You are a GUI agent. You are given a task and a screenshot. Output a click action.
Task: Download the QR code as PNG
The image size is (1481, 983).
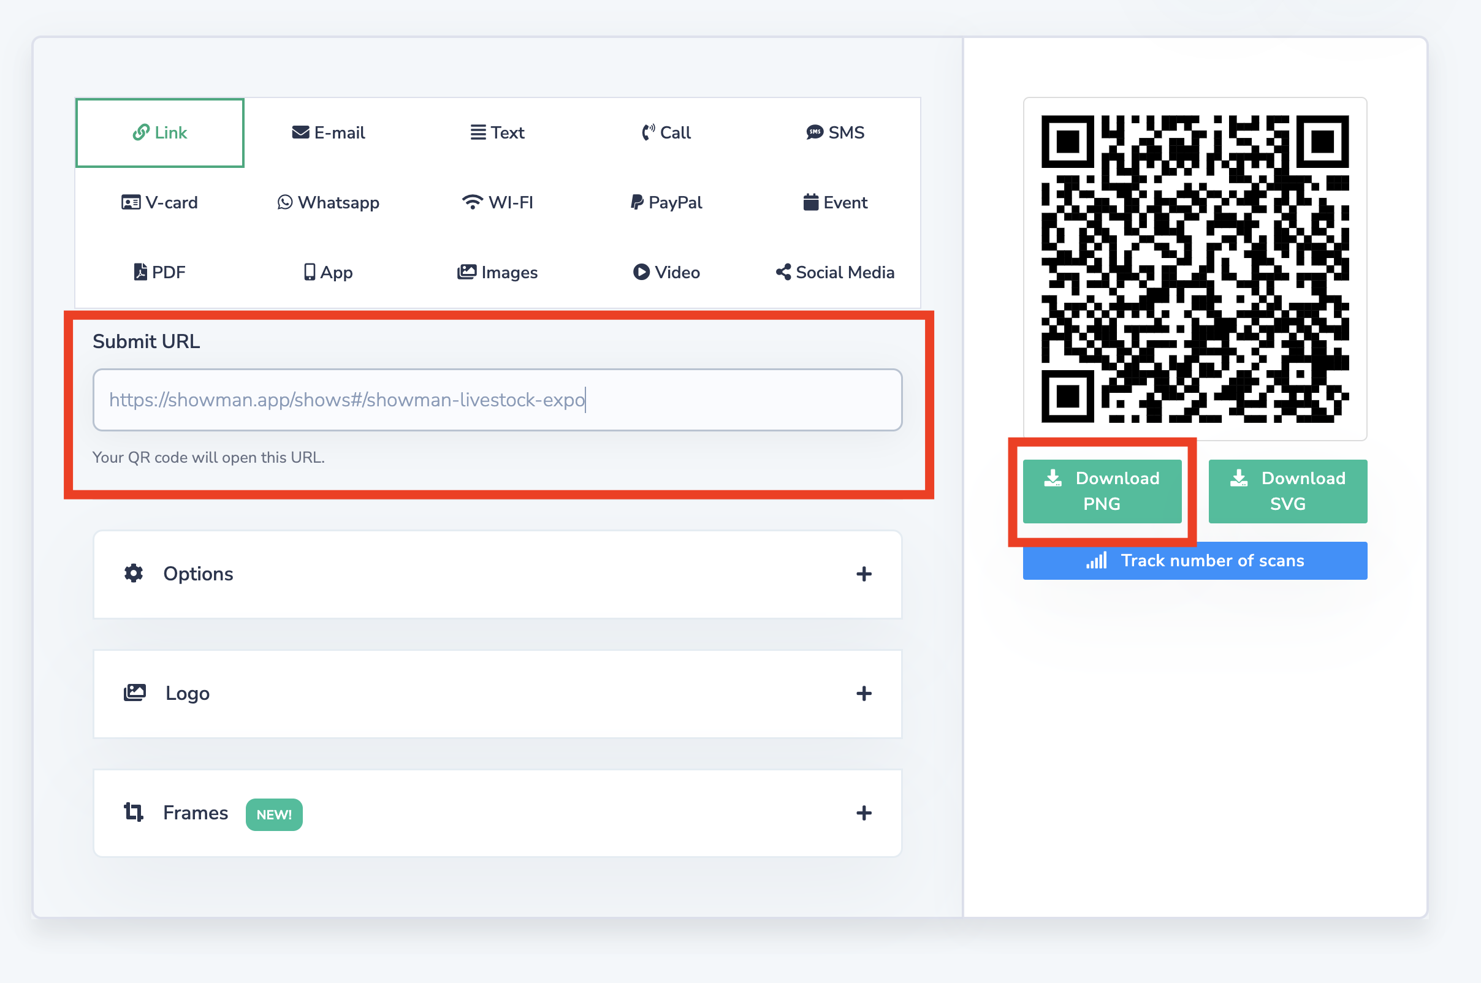[x=1102, y=491]
